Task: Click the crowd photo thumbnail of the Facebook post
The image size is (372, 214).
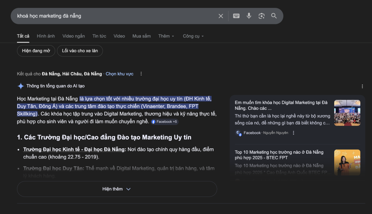Action: 347,113
